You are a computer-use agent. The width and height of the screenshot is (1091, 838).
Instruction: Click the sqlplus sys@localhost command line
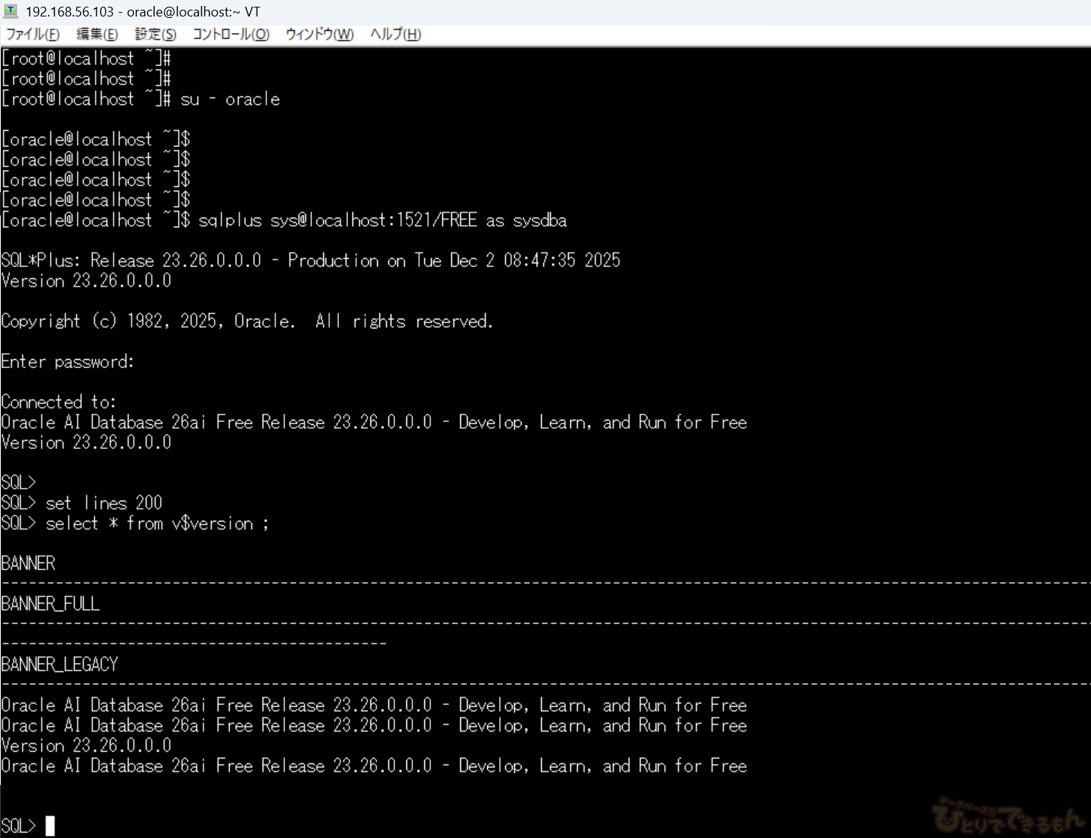tap(382, 221)
